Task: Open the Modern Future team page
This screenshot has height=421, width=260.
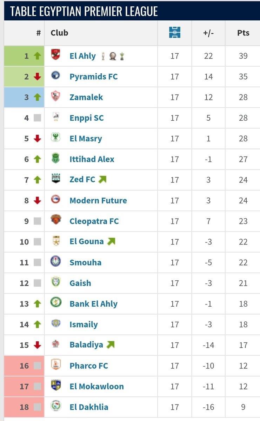Action: (98, 201)
